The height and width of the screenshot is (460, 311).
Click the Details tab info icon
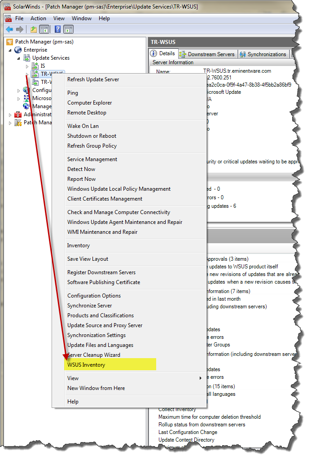(x=153, y=54)
